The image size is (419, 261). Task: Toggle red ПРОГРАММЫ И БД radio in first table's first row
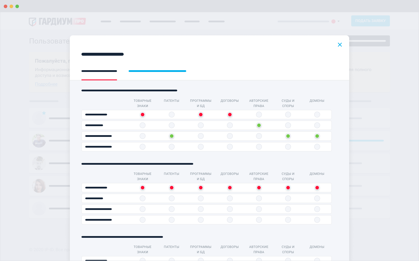coord(201,115)
